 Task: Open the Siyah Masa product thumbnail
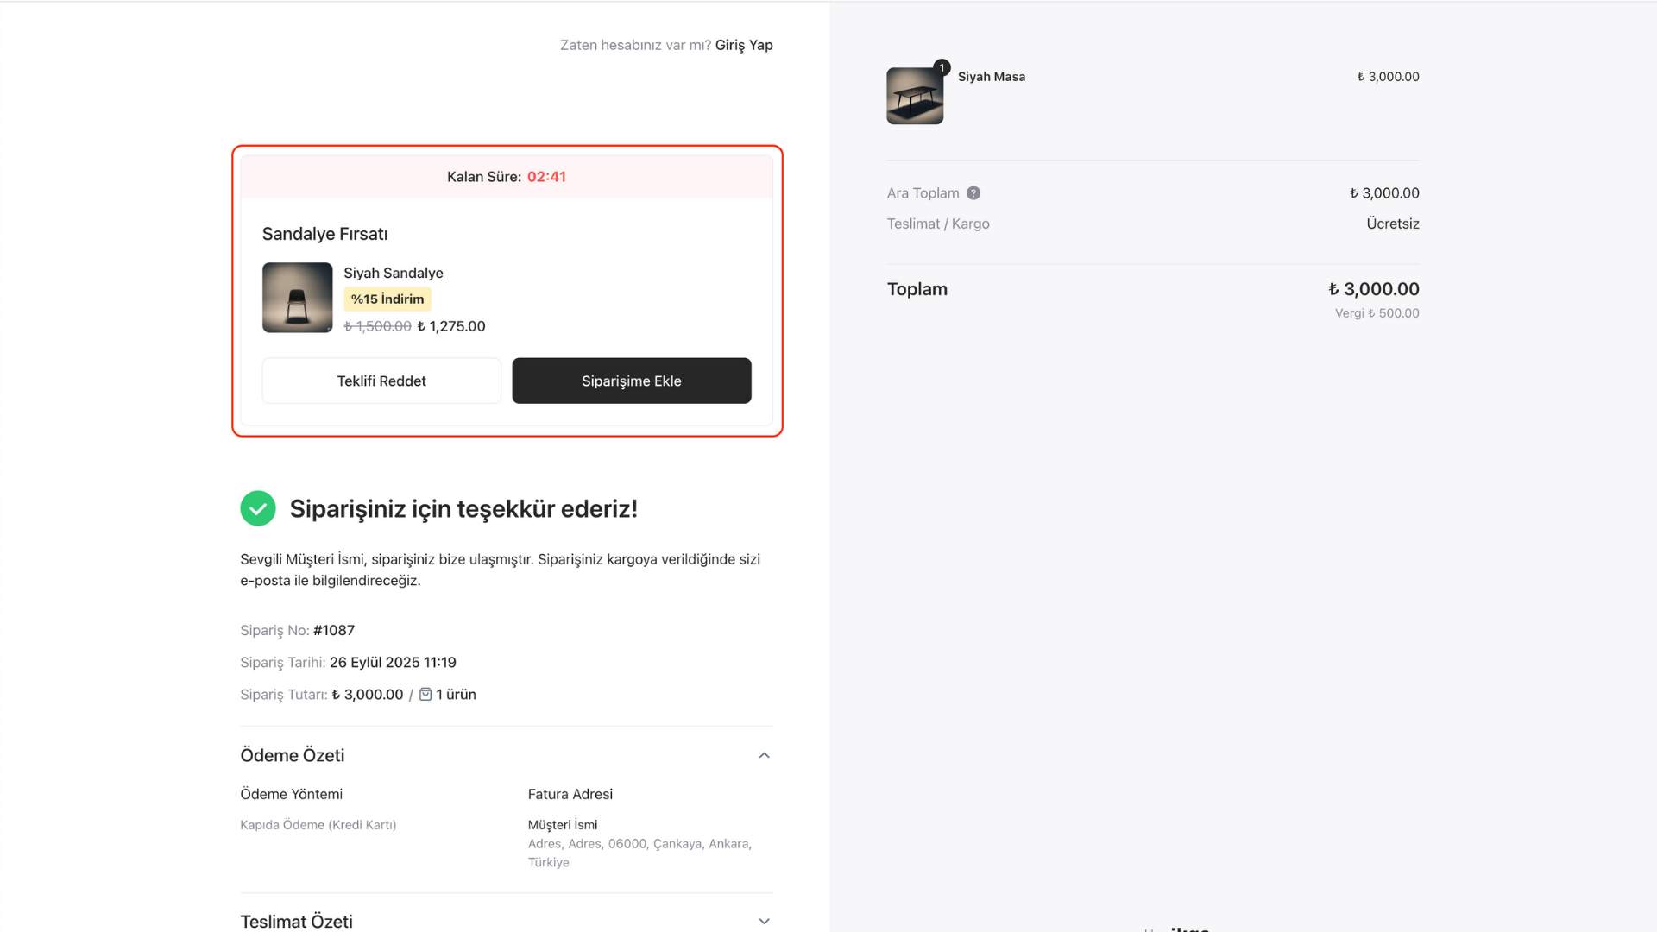coord(915,96)
